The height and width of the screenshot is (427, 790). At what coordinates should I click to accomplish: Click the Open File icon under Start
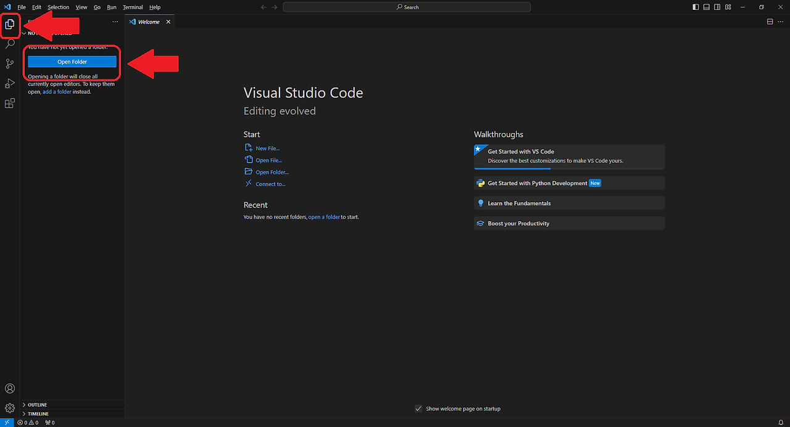tap(248, 160)
